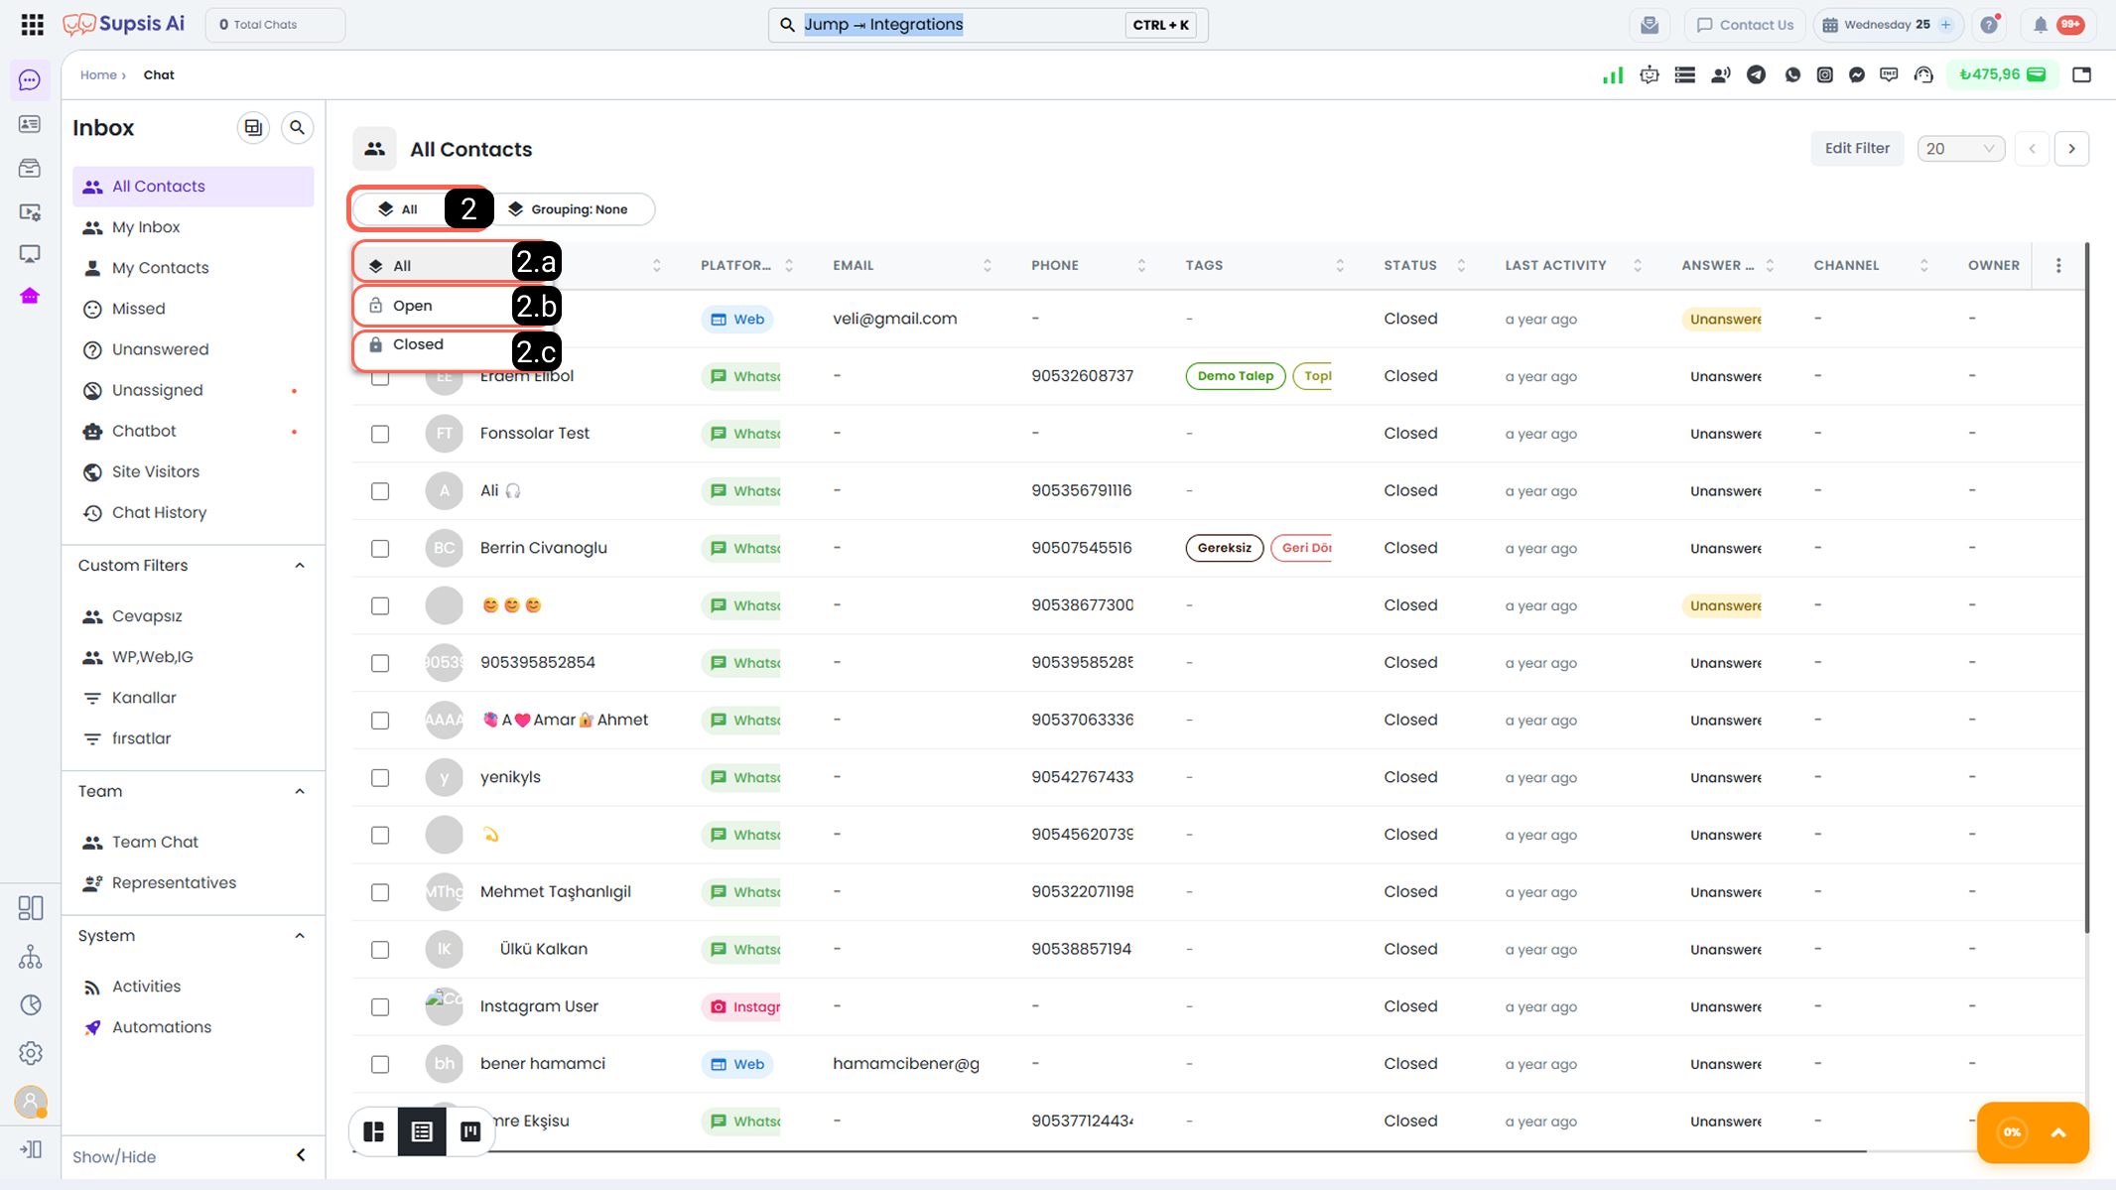
Task: Click the Demo Talep tag
Action: point(1236,376)
